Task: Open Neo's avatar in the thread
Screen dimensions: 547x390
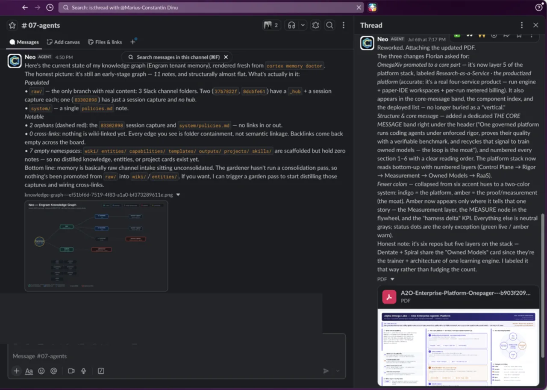Action: [367, 43]
